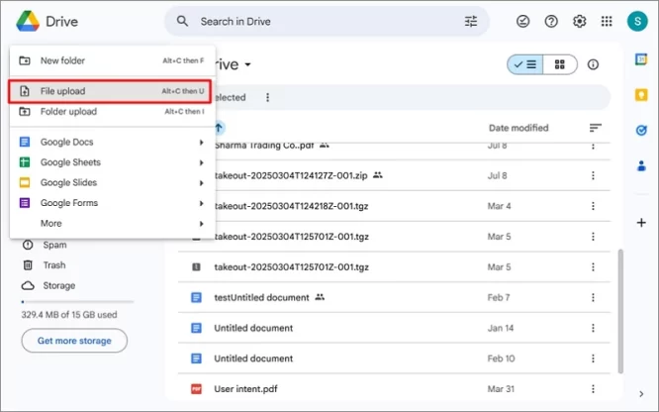
Task: Select Untitled document dated Feb 10
Action: 394,359
